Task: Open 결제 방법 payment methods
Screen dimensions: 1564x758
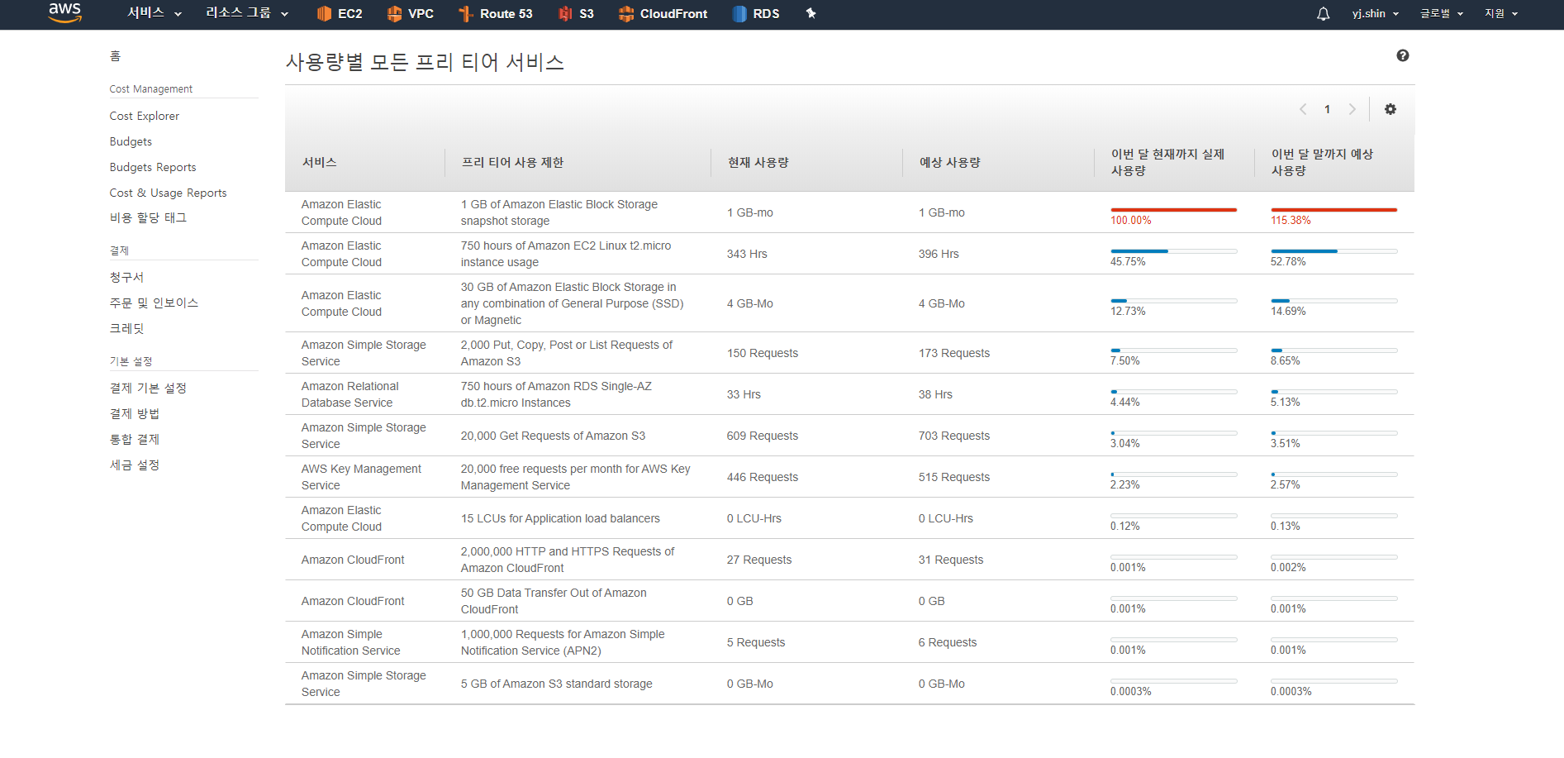Action: [135, 413]
